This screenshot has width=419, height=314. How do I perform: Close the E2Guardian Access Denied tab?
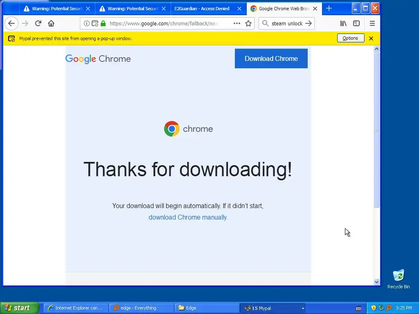click(x=239, y=9)
